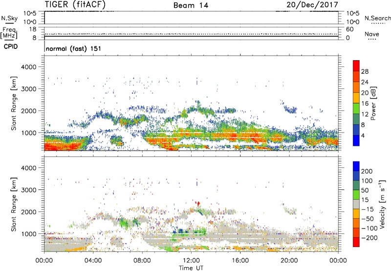Select the 28 label on power colorbar
The width and height of the screenshot is (391, 271).
click(x=365, y=71)
